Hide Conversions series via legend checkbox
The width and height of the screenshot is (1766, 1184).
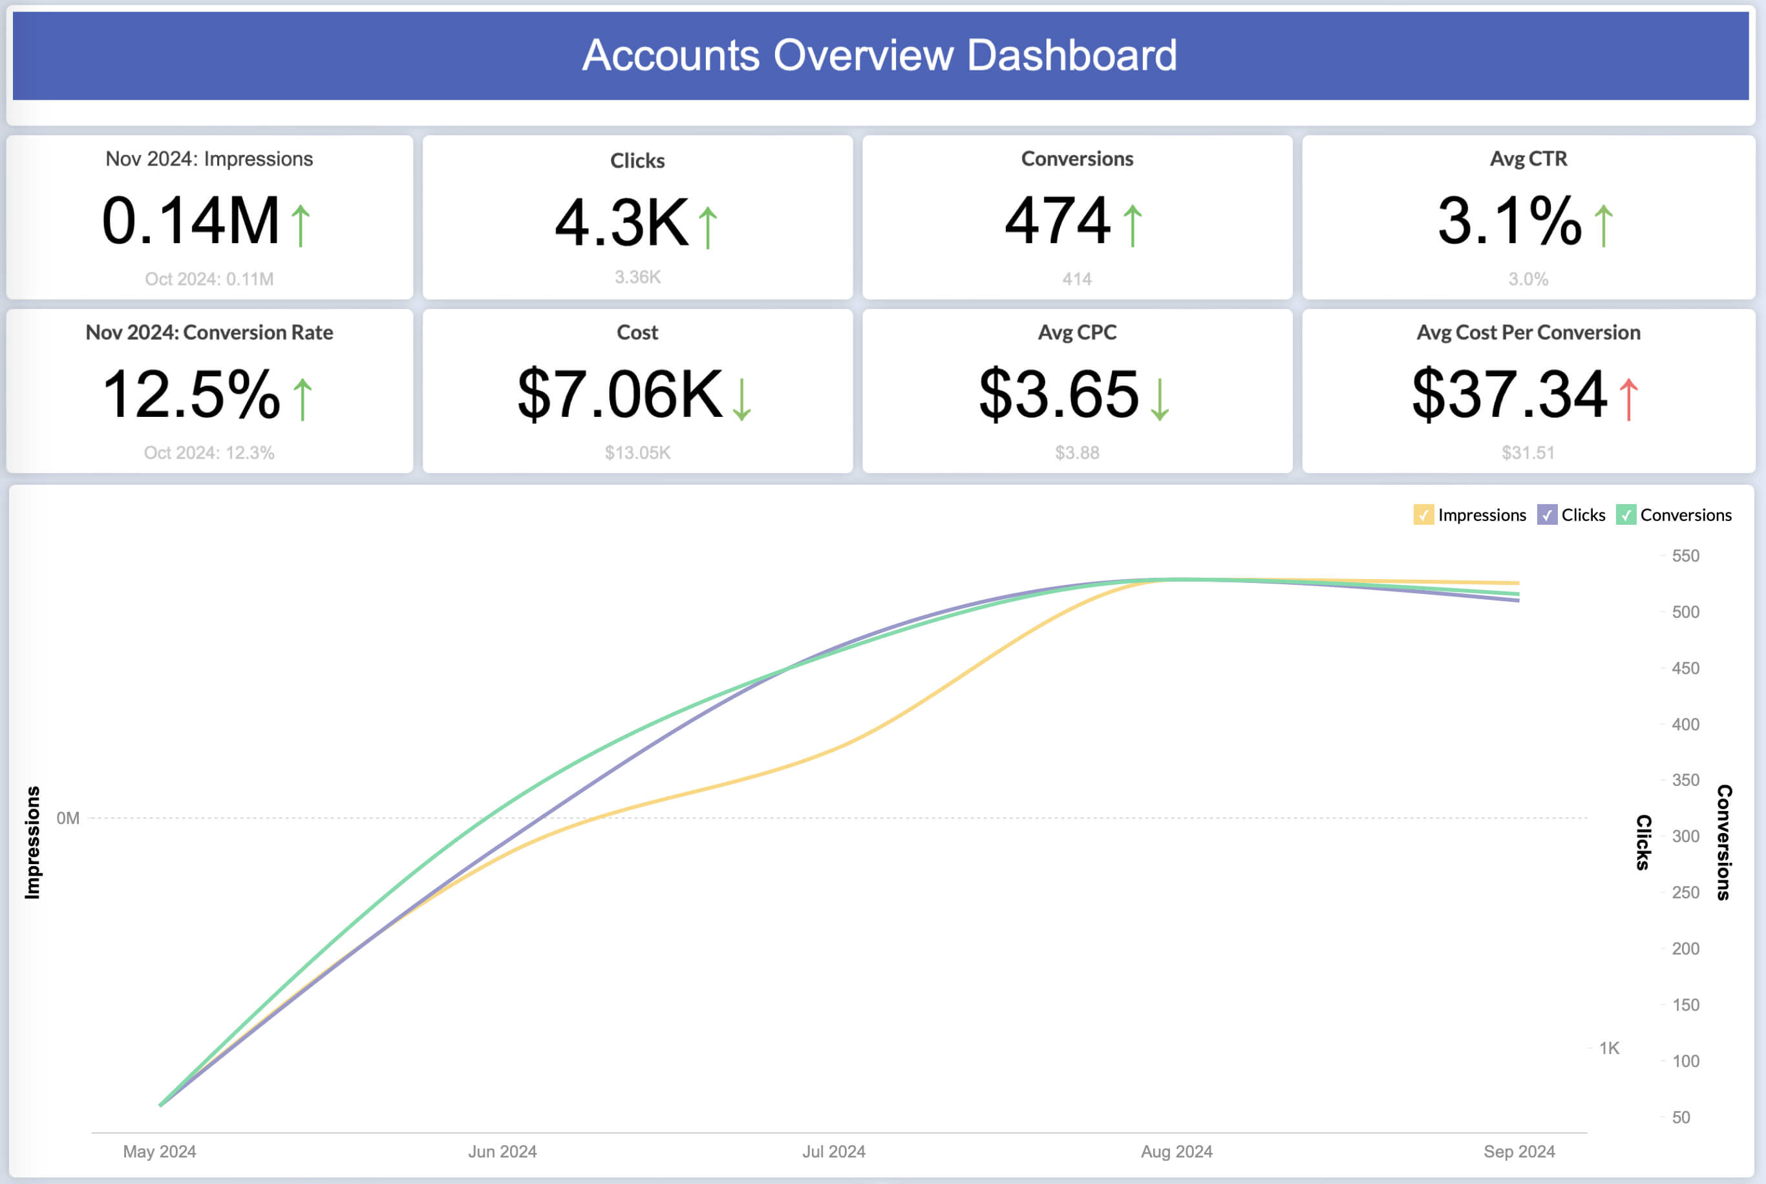[1626, 515]
